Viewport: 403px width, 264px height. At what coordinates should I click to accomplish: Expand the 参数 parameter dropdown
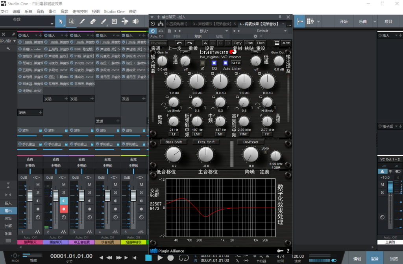(52, 24)
